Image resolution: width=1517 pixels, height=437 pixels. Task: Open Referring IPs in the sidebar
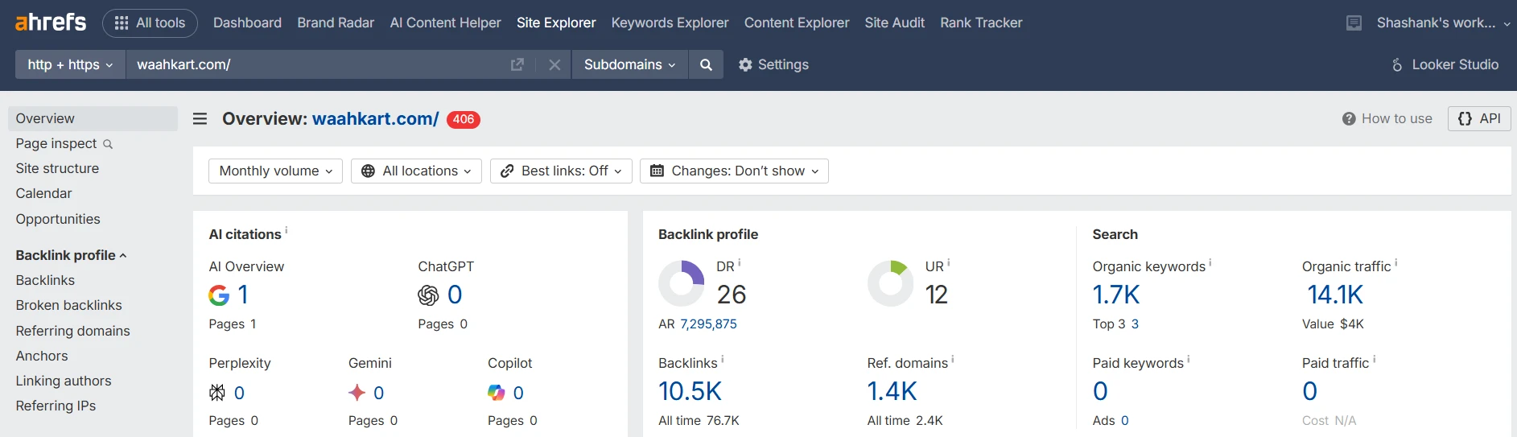(56, 406)
